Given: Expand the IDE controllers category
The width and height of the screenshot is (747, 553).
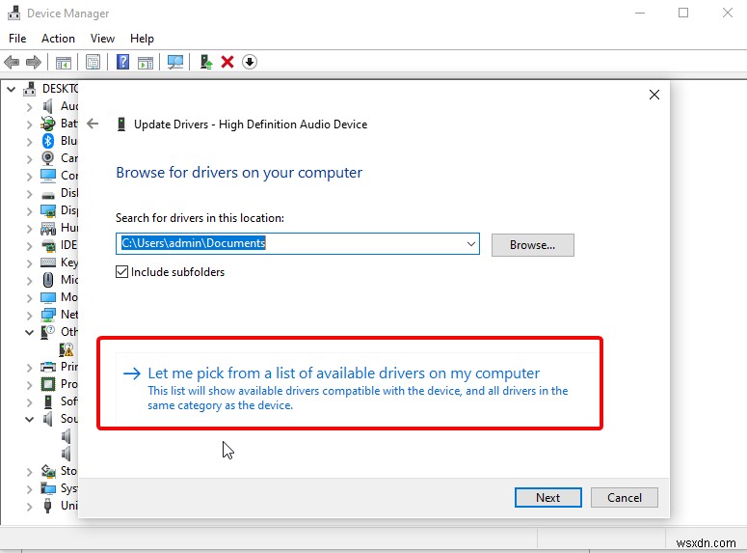Looking at the screenshot, I should [x=29, y=246].
